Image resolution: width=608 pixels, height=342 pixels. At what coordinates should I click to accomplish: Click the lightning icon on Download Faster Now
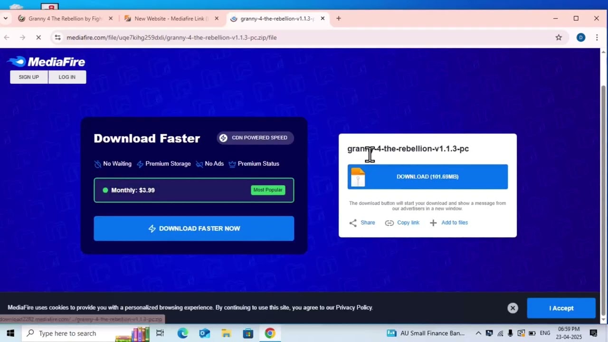[152, 228]
